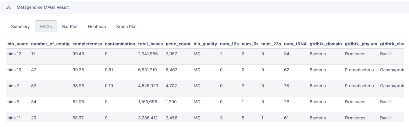Click tRNA count 28 in bins.9 row

pos(287,102)
